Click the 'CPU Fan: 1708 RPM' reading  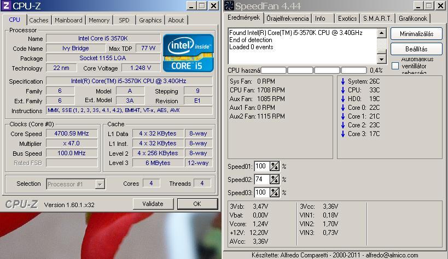tap(257, 90)
